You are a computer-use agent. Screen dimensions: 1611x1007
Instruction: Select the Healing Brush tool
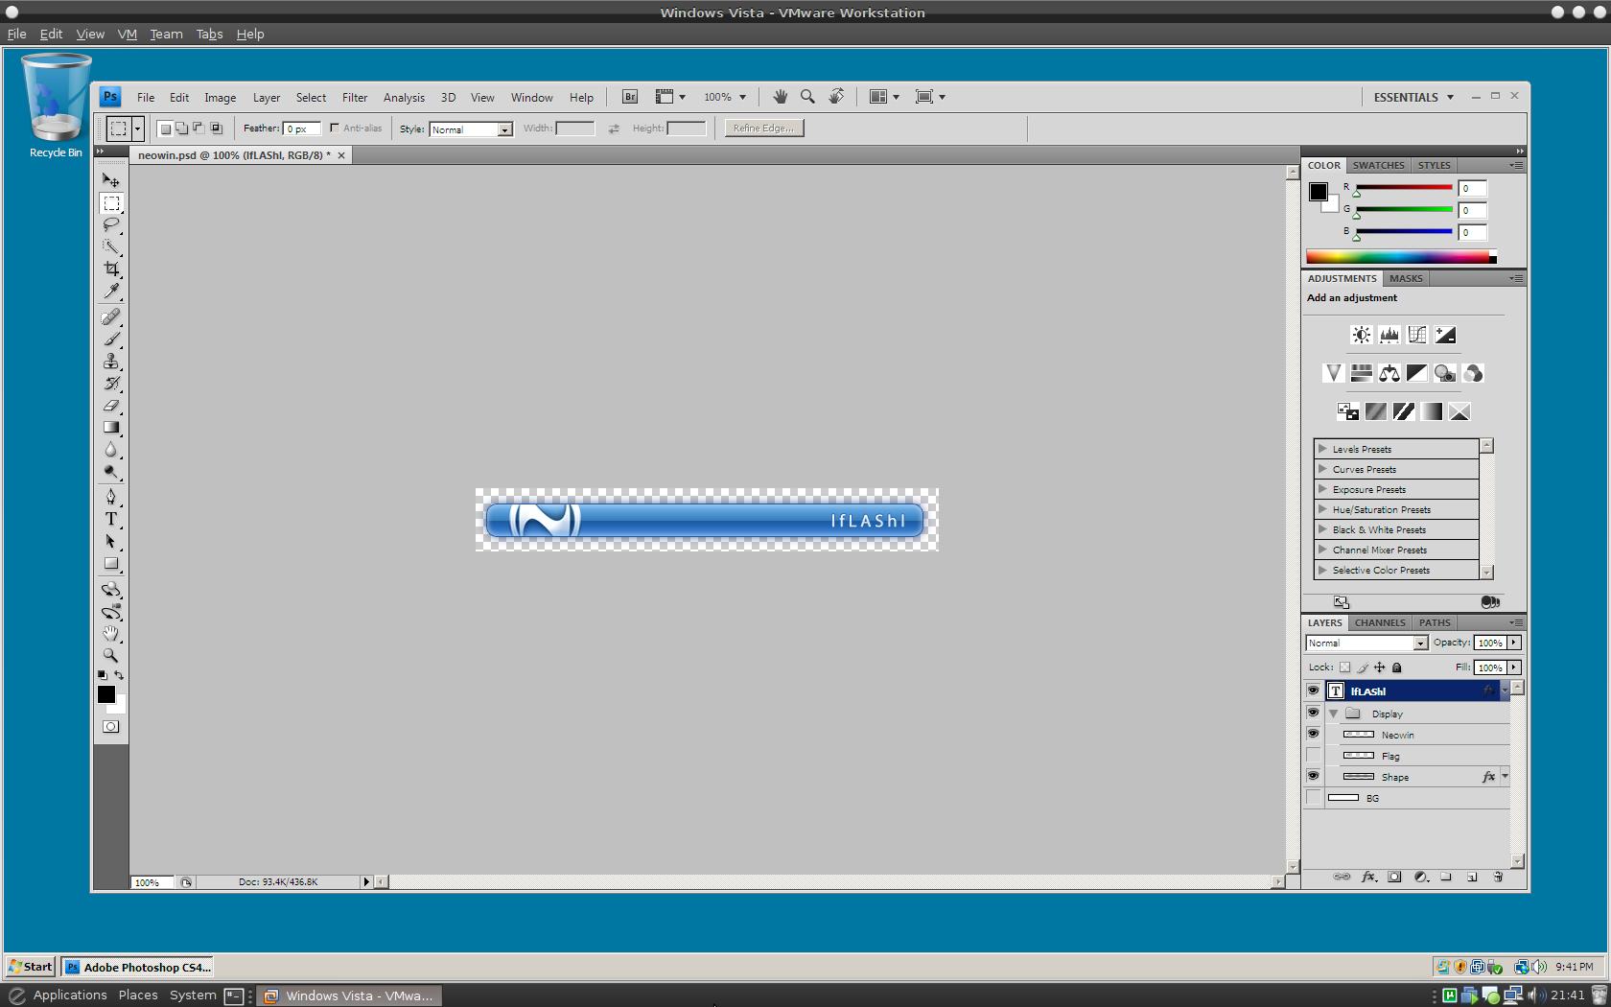111,316
